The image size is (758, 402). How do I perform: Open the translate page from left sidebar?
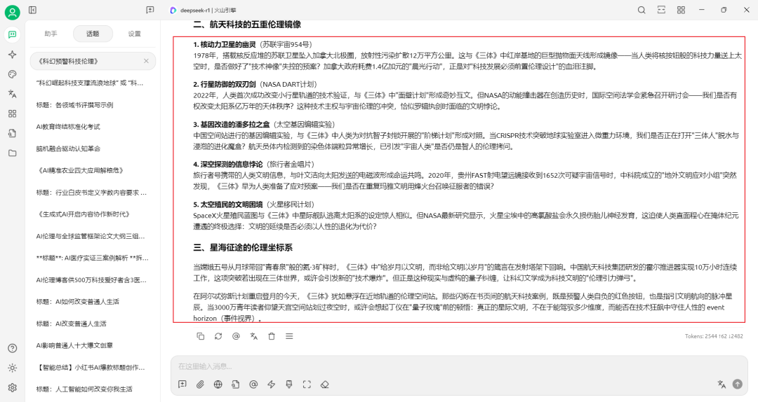tap(13, 94)
